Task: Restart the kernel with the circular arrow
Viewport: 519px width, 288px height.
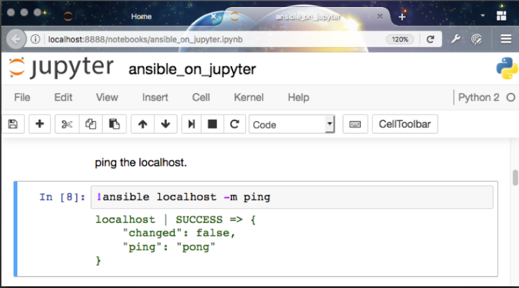Action: tap(235, 124)
